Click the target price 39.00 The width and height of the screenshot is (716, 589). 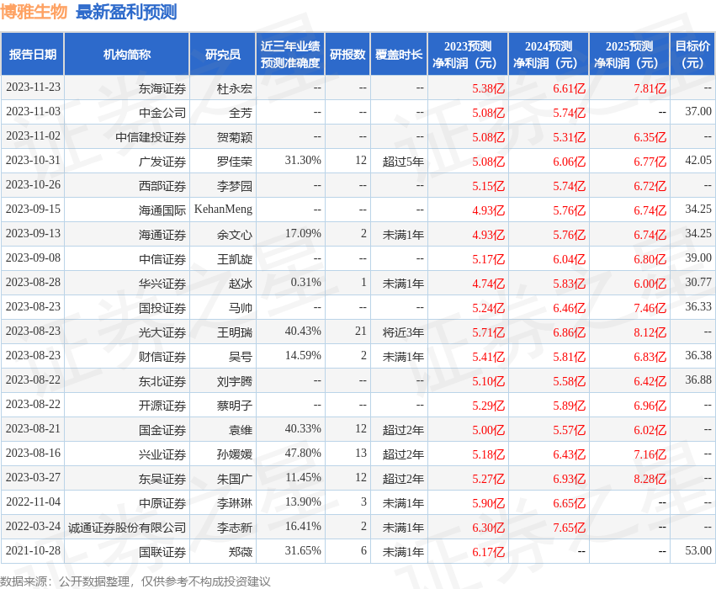[698, 258]
